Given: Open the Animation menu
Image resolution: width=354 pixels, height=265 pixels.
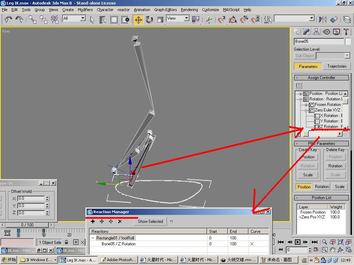Looking at the screenshot, I should pos(142,10).
